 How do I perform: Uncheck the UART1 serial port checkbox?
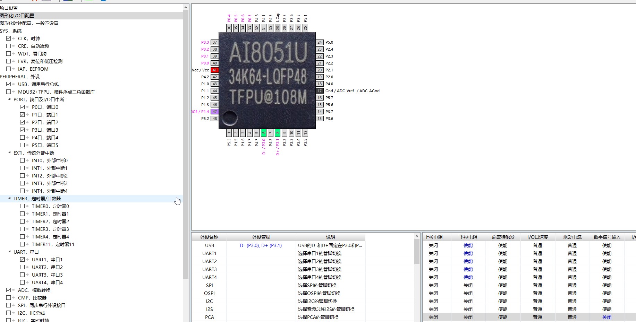(x=23, y=260)
